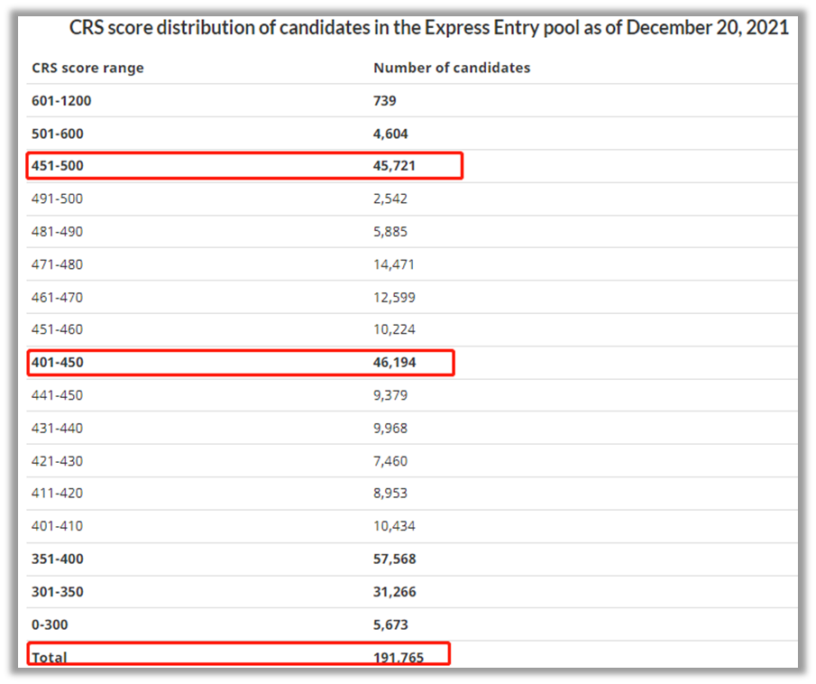Click the 401-410 score range cell
816x684 pixels.
57,525
